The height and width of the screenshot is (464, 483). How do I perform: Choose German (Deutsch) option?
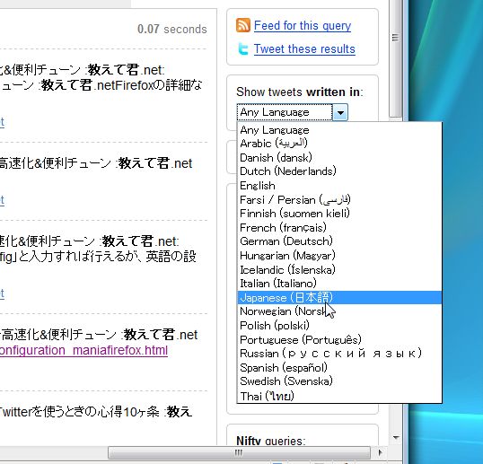tap(339, 241)
